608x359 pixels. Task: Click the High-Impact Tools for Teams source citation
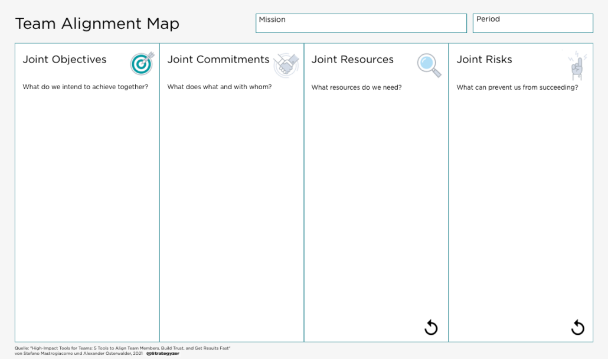coord(122,348)
